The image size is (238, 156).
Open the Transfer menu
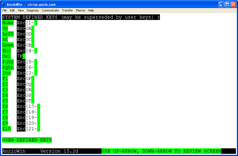(x=67, y=10)
